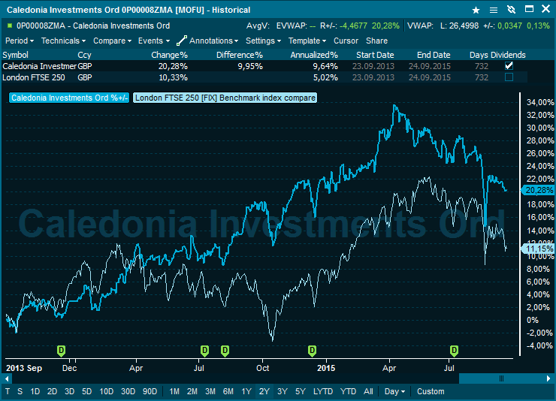The image size is (556, 401).
Task: Add chart to favorites with star icon
Action: pyautogui.click(x=476, y=10)
